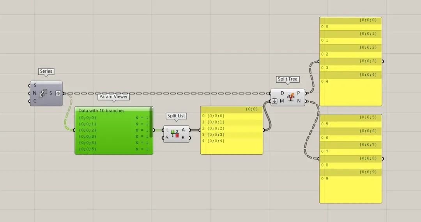Click item 1 {0;0;1} in middle panel
421x222 pixels.
pos(232,122)
